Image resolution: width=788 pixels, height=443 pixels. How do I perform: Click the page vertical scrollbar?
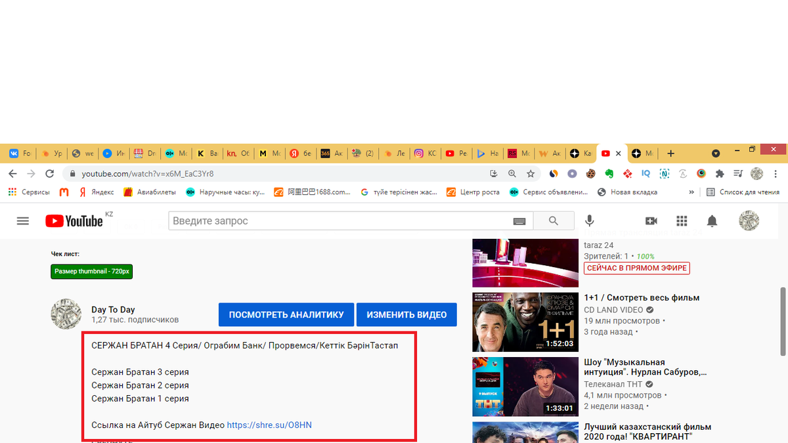pos(783,322)
